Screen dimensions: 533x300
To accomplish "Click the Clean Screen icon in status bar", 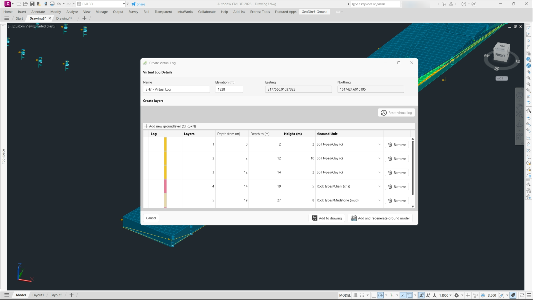I will (x=522, y=295).
